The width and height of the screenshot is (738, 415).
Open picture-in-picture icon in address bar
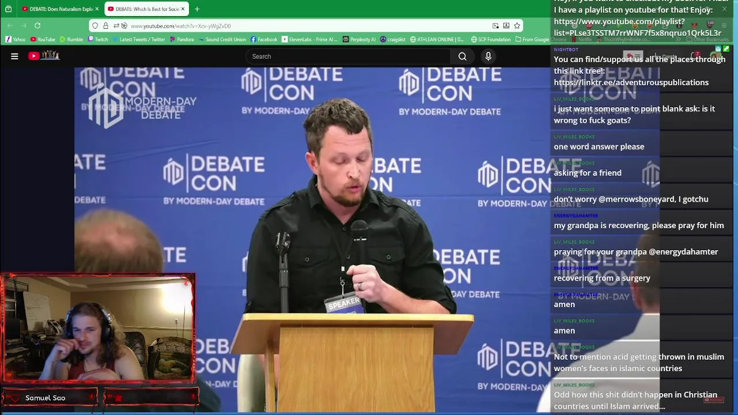(x=495, y=26)
